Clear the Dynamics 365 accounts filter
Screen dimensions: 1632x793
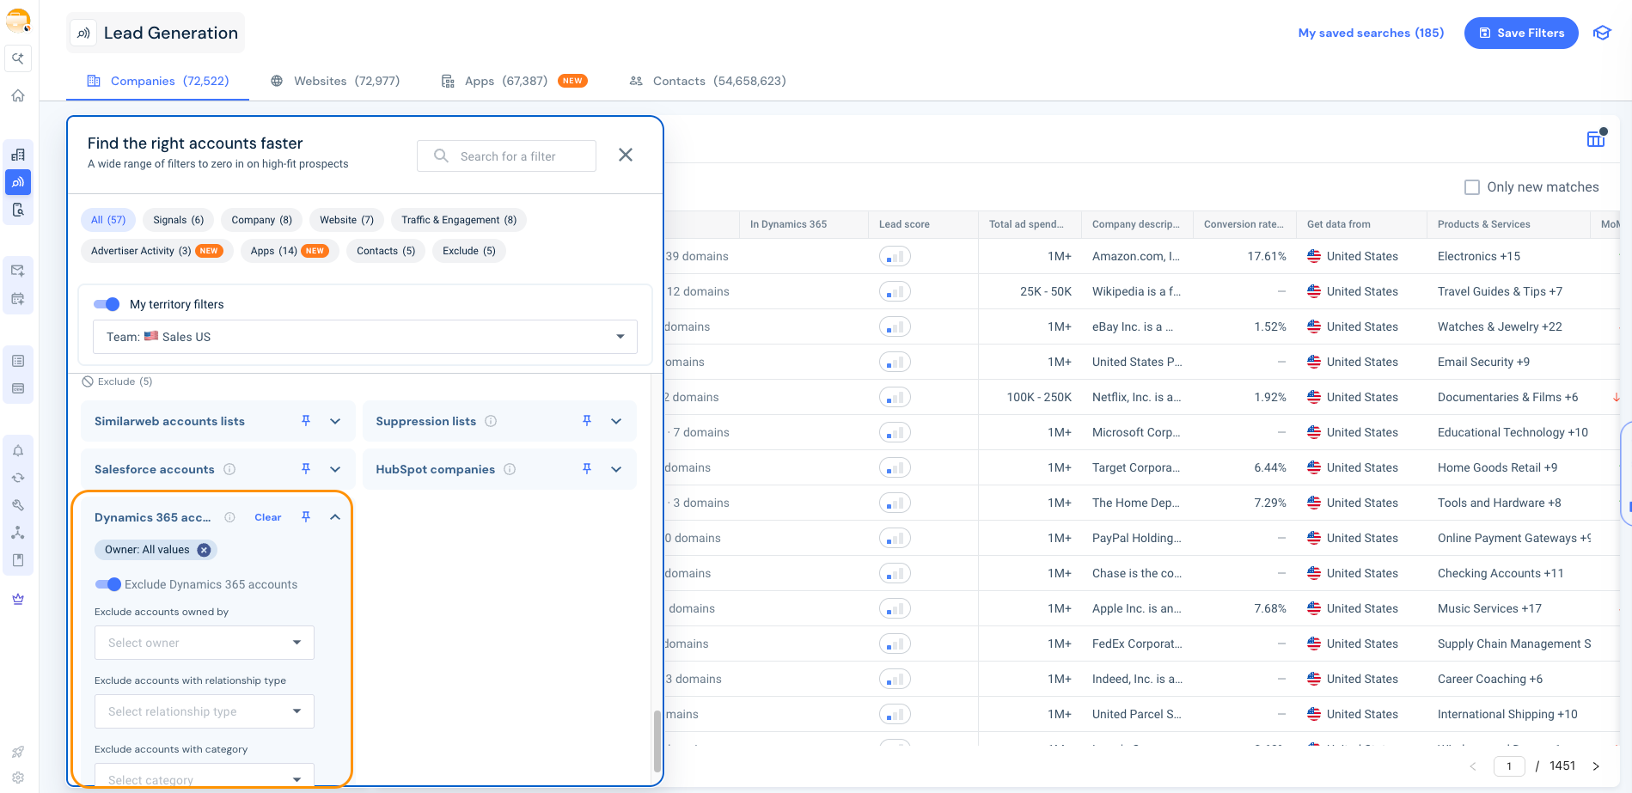coord(268,517)
